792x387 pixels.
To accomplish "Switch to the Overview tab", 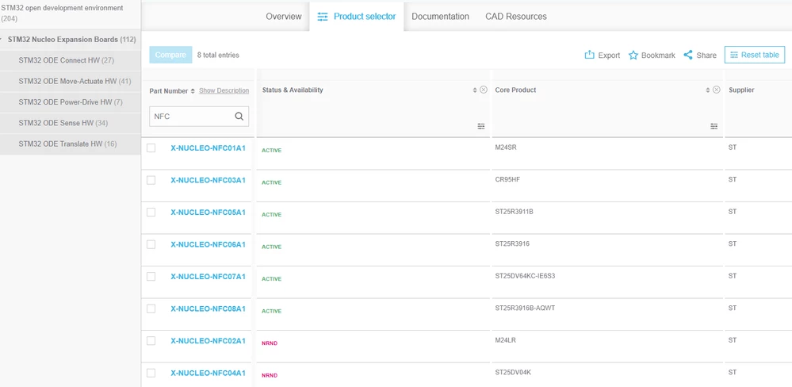I will click(x=284, y=16).
